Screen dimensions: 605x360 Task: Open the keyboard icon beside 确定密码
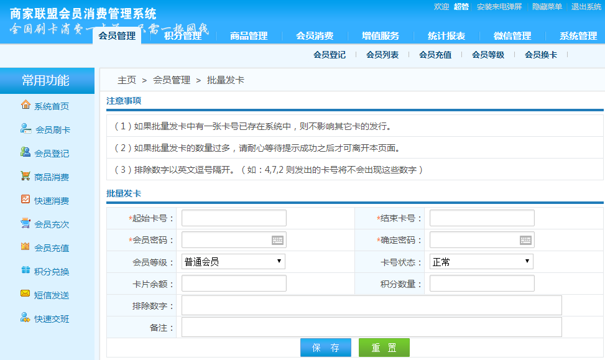[525, 239]
